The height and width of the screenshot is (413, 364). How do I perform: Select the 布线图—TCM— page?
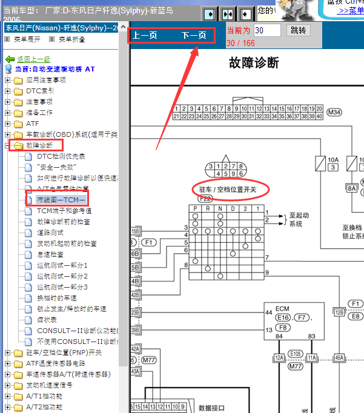click(61, 200)
